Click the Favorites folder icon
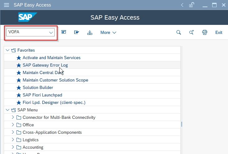Screen dimensions: 228x154 coord(13,50)
